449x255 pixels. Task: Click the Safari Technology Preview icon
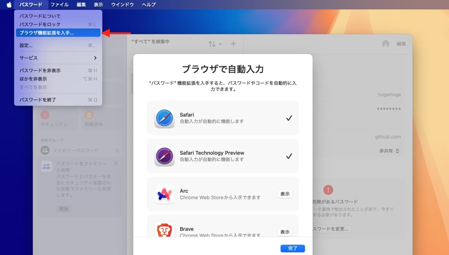pyautogui.click(x=165, y=156)
